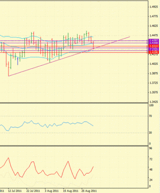Click the 22 Jul 2011 date label
The image size is (160, 193).
click(x=33, y=191)
